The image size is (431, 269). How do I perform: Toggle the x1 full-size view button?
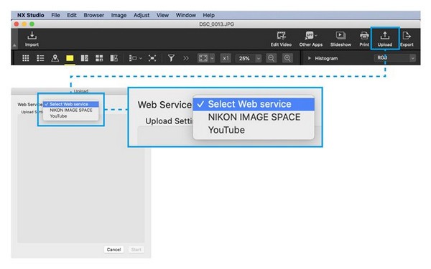point(226,58)
